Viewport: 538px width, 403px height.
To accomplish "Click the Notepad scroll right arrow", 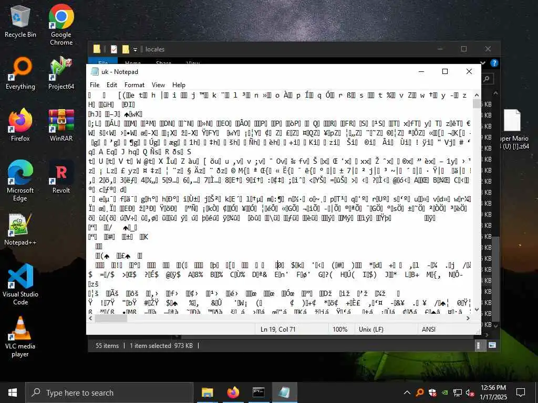I will [468, 318].
